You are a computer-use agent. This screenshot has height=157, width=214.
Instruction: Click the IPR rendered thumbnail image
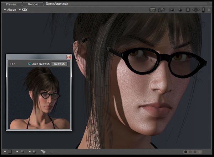(x=39, y=98)
